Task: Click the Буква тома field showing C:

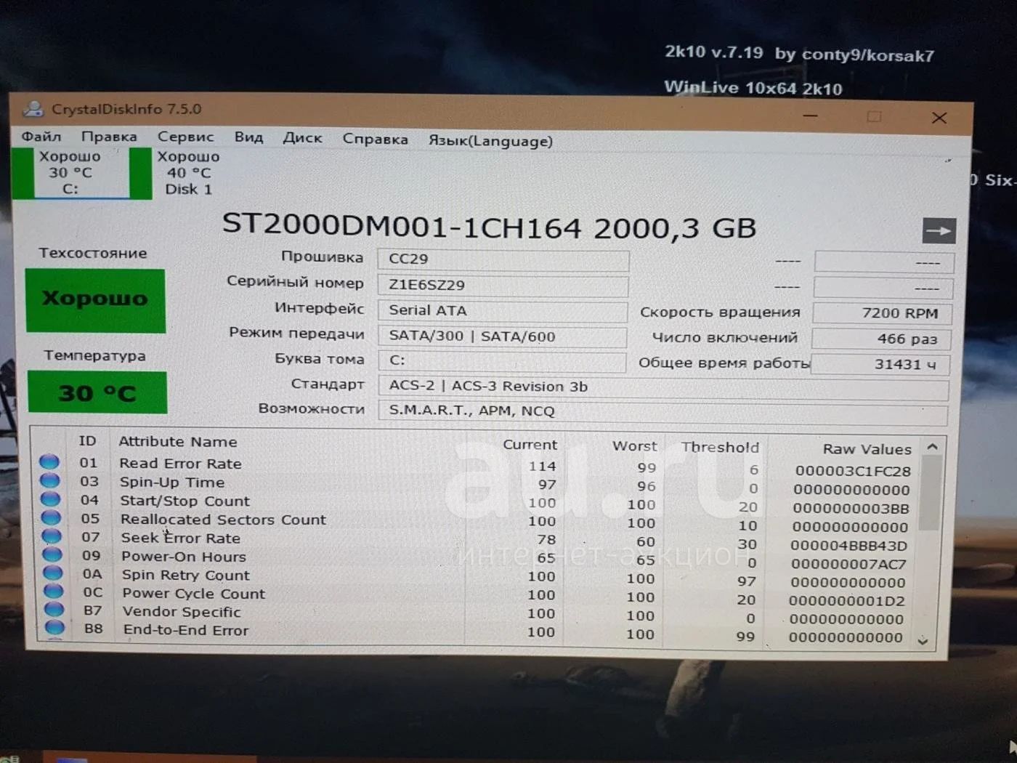Action: tap(502, 361)
